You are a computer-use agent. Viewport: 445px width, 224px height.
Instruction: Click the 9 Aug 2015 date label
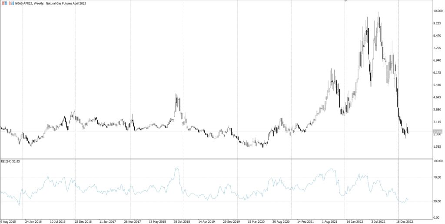click(x=9, y=221)
